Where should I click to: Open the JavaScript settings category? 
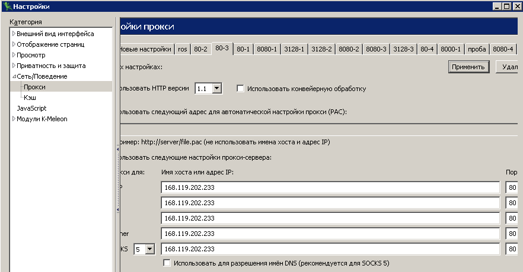click(x=31, y=108)
